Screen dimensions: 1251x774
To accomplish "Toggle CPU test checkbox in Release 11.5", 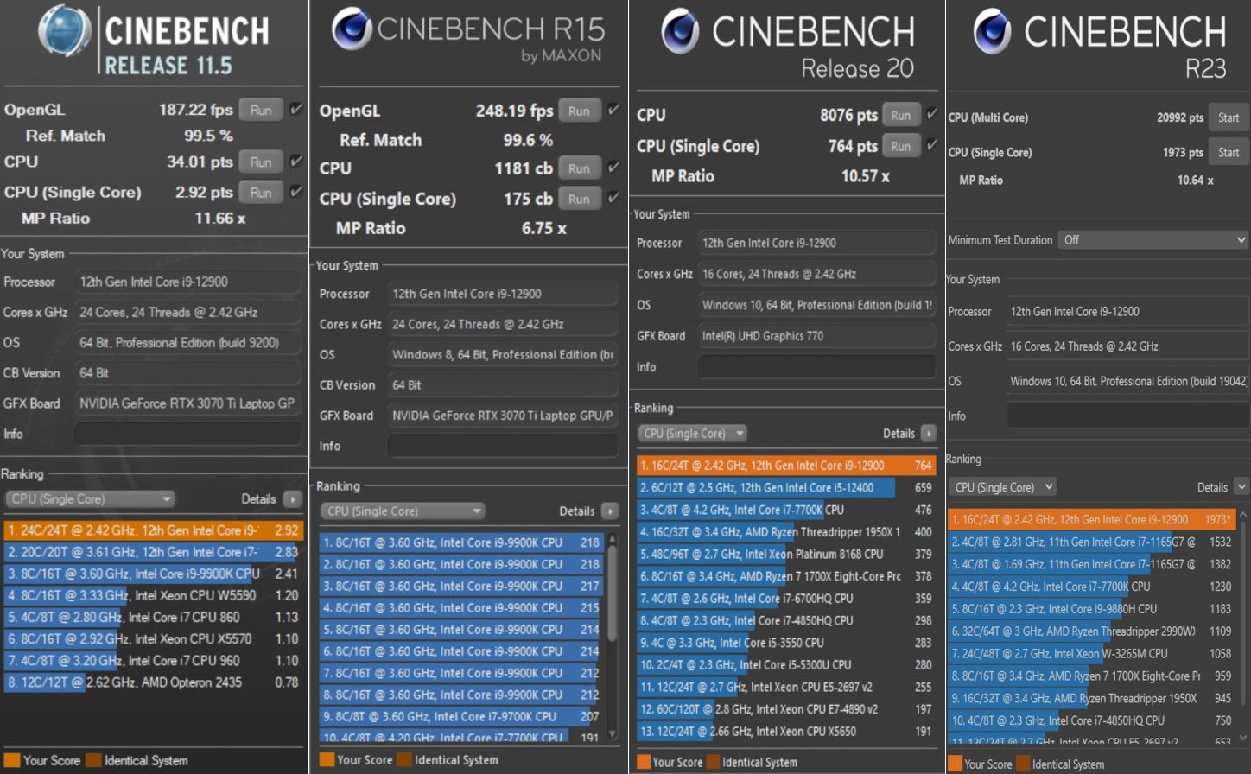I will (x=296, y=161).
